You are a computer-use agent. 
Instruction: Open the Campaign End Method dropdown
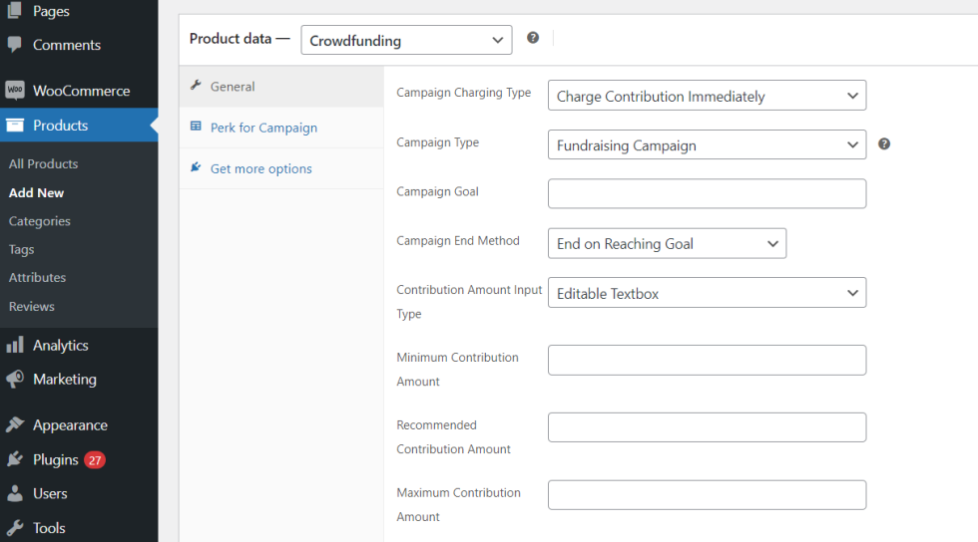click(667, 243)
